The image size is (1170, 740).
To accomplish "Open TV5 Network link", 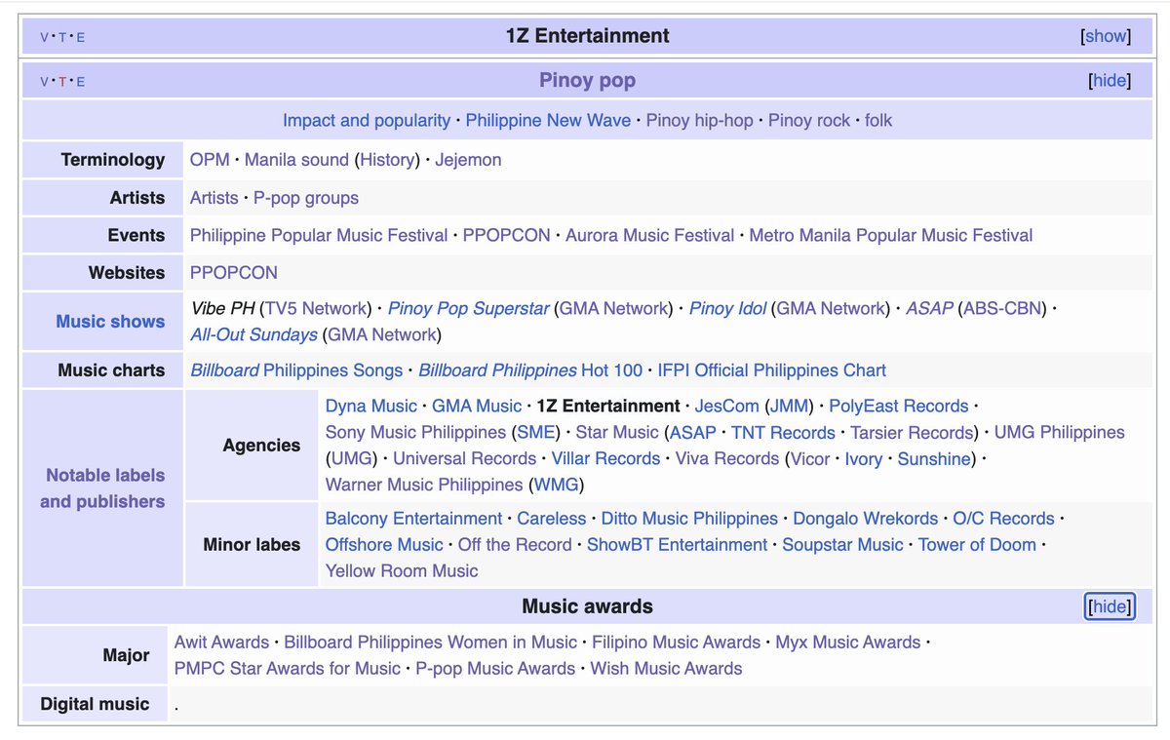I will point(318,309).
